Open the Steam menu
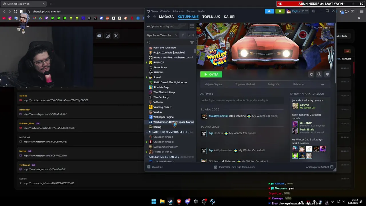Screen dimensions: 366x206 pos(154,11)
